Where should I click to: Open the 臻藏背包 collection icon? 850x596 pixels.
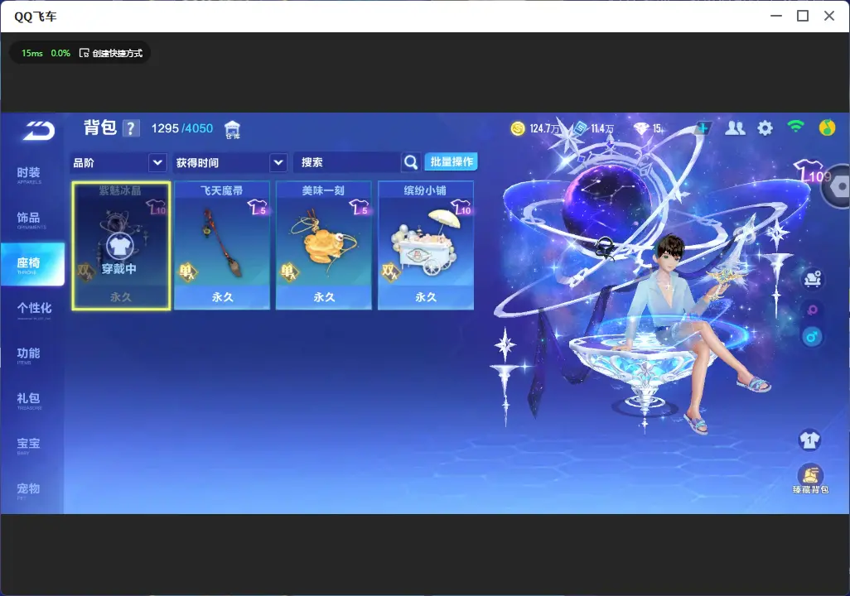point(810,479)
